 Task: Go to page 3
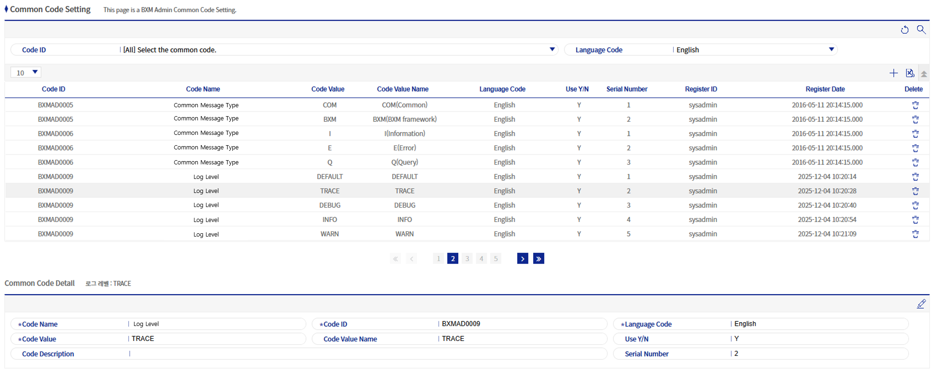tap(467, 259)
